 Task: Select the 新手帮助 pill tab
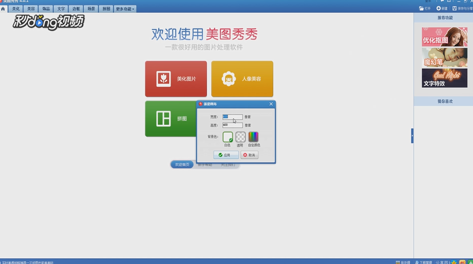(x=205, y=165)
